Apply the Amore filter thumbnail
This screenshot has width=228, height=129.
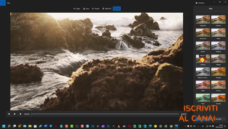pos(218,85)
